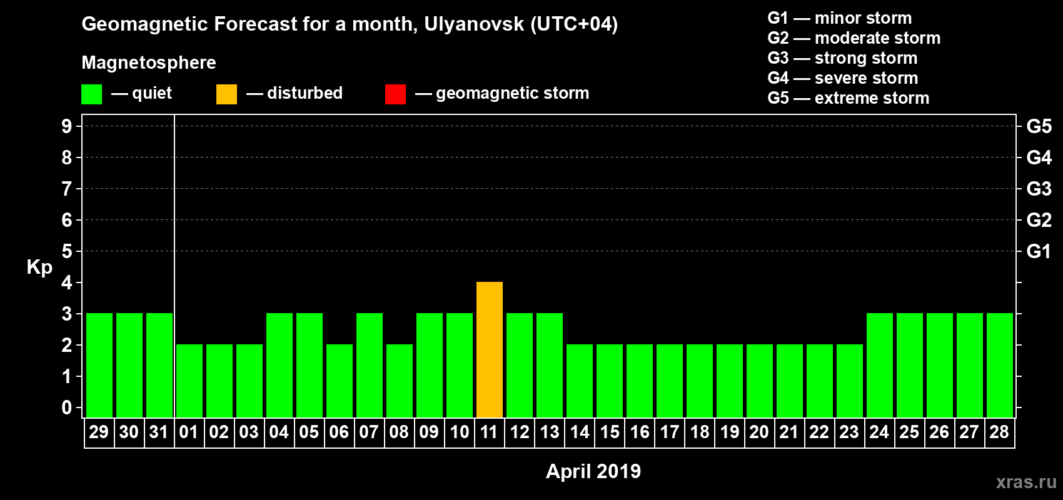The image size is (1063, 500).
Task: Click date label 23
Action: point(849,432)
